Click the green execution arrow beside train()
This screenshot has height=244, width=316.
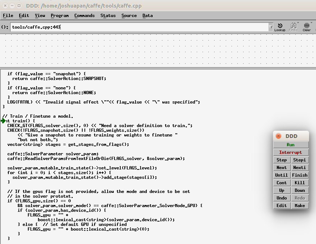coord(2,121)
